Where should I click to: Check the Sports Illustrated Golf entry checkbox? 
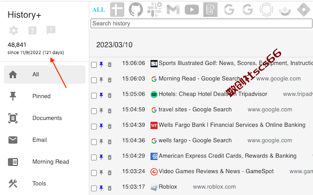(x=94, y=65)
